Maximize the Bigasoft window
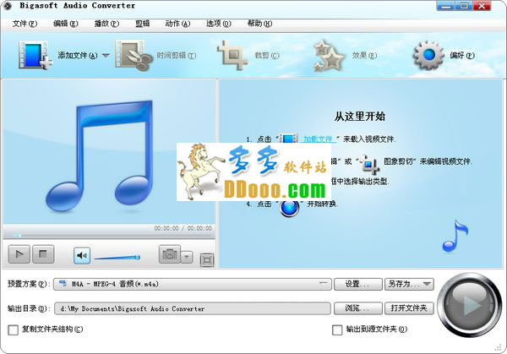This screenshot has width=507, height=354. coord(464,6)
